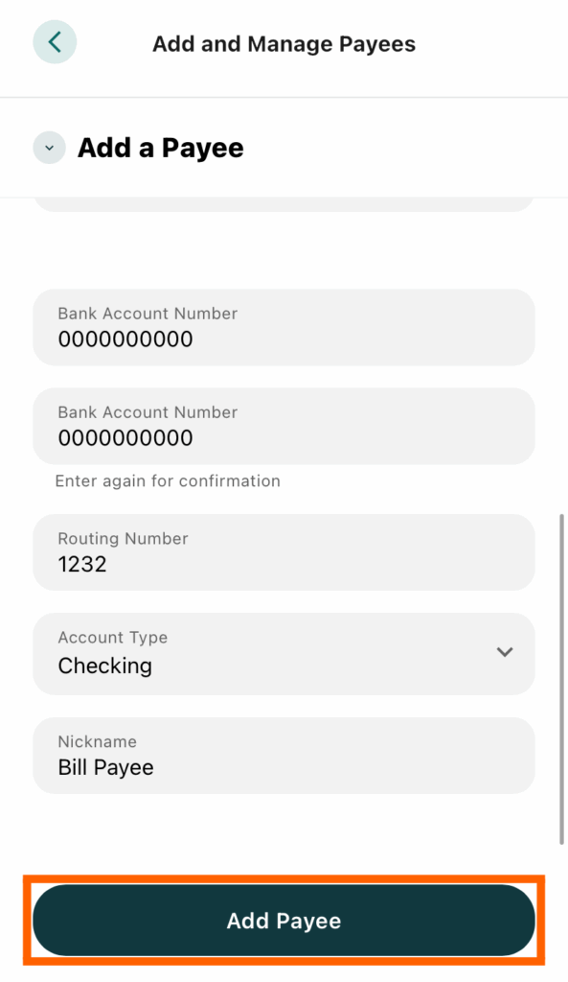
Task: Tap the Nickname field containing Bill Payee
Action: click(284, 755)
